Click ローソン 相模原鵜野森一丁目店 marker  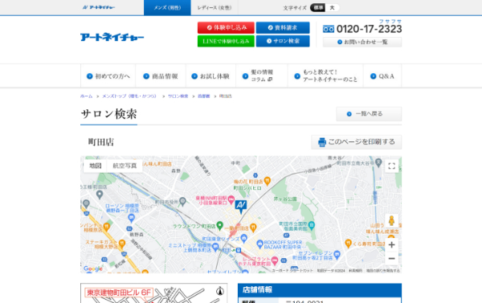(131, 218)
